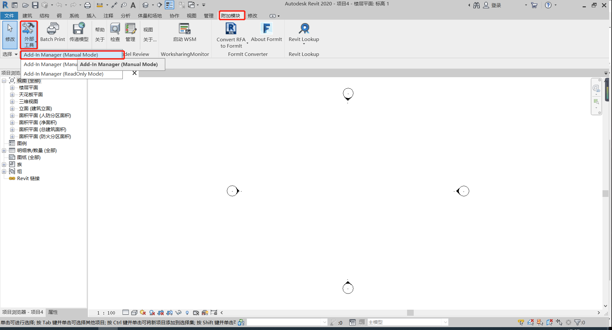
Task: Choose highlighted Add-In Manager (Manual Mode) entry
Action: (x=72, y=55)
